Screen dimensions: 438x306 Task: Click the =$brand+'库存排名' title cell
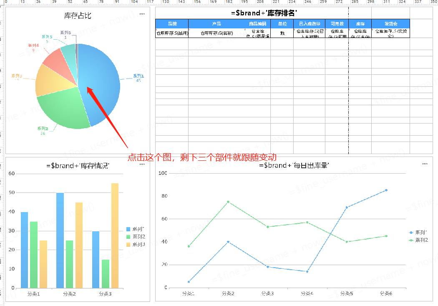coord(264,13)
